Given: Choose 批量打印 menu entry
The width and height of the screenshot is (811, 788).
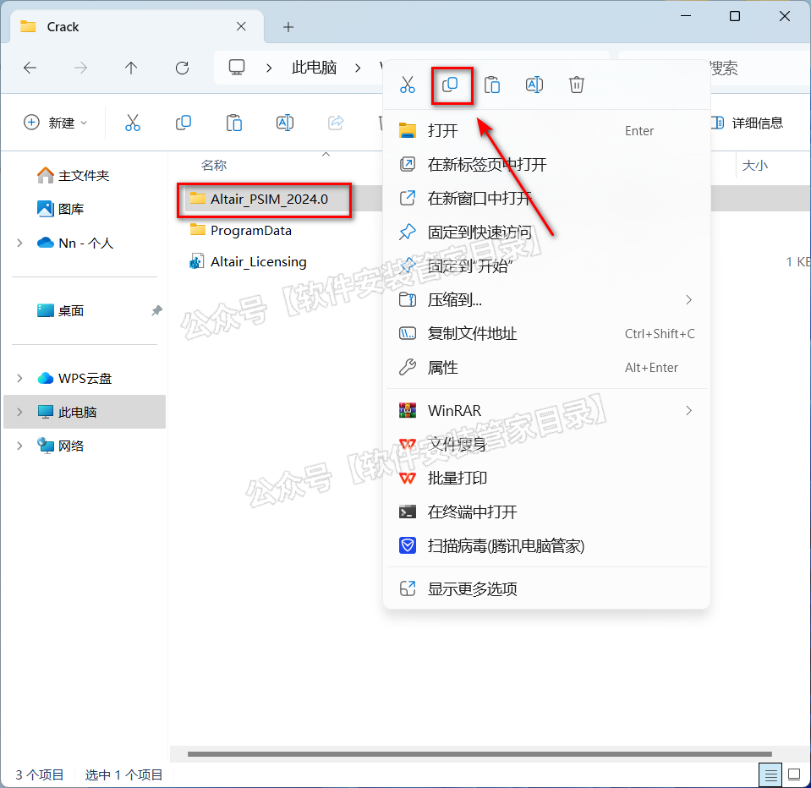Looking at the screenshot, I should pos(546,479).
